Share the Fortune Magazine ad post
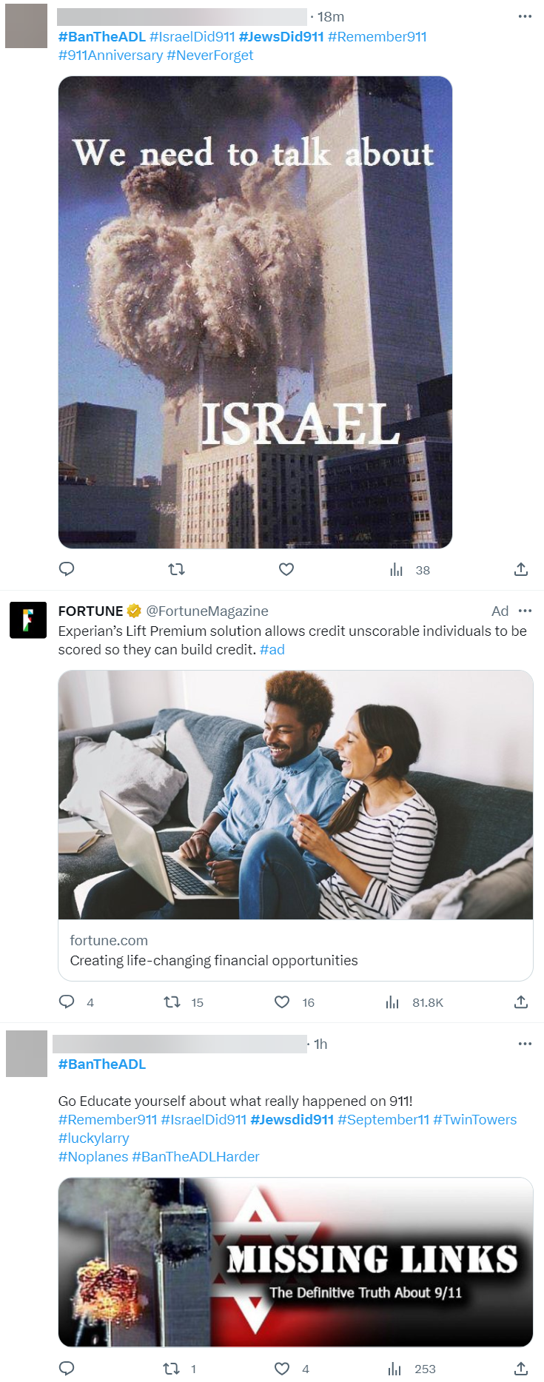The image size is (544, 1382). [x=521, y=1002]
